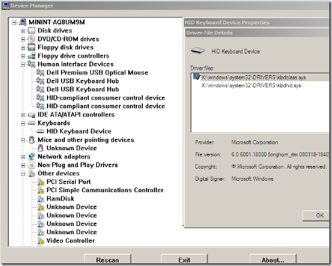Select the Dell Premium USB Optical Mouse row
This screenshot has height=266, width=332.
coord(98,72)
